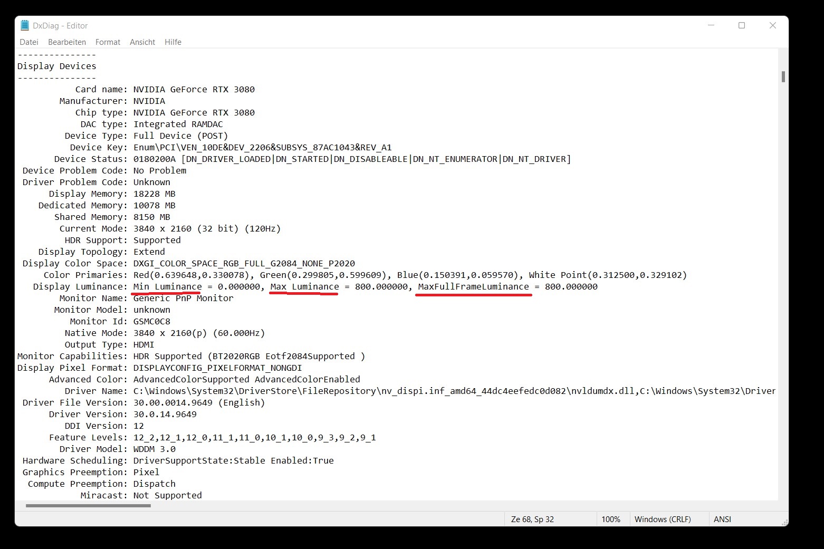Click '18228 MB' display memory value
The image size is (824, 549).
tap(155, 194)
